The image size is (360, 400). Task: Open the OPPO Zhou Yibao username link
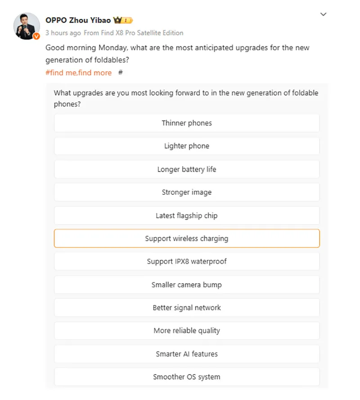(x=78, y=20)
